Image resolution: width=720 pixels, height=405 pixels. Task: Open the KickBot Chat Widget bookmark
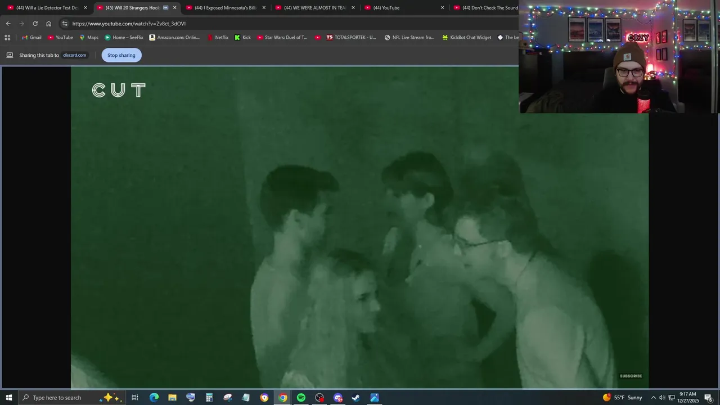coord(466,37)
